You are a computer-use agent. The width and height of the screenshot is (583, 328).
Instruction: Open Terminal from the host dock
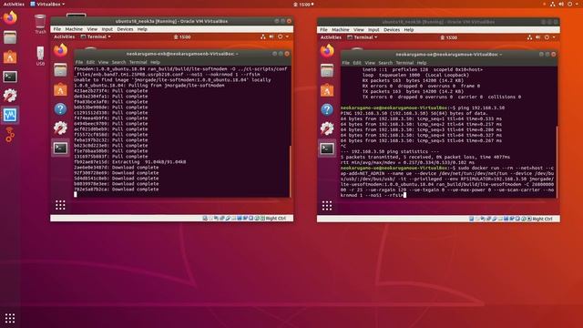click(x=10, y=77)
